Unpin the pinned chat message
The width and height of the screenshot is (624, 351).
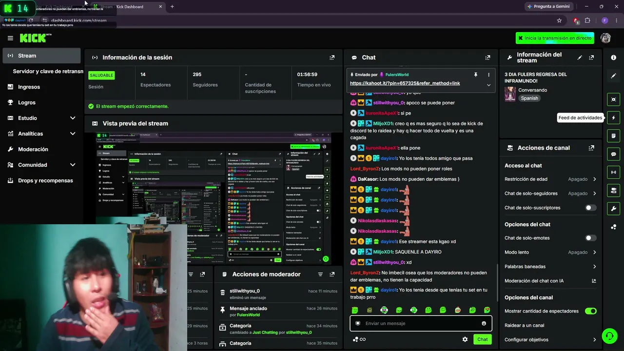point(475,75)
